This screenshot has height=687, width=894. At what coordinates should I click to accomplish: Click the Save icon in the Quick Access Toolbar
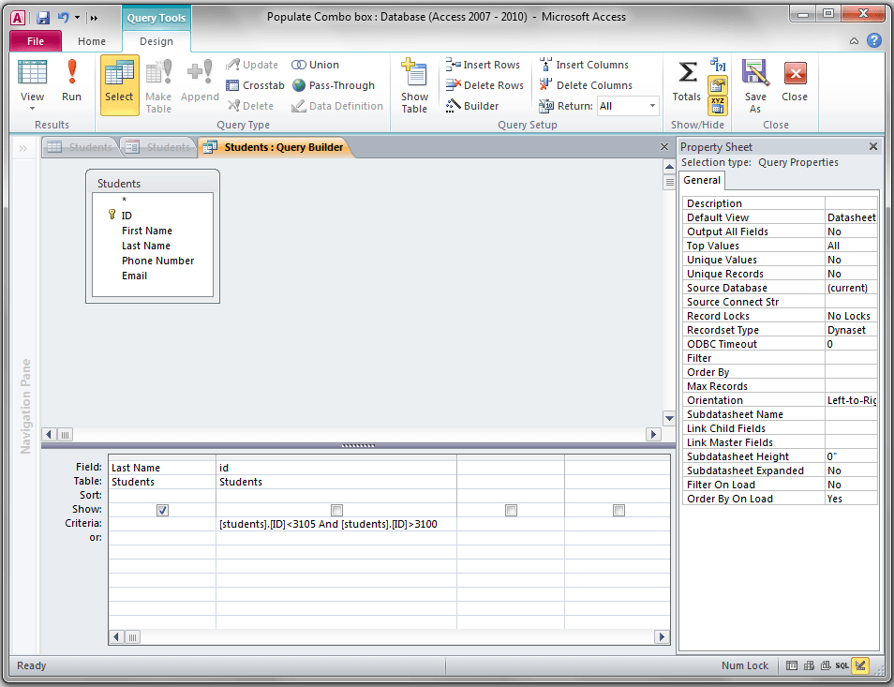click(43, 18)
